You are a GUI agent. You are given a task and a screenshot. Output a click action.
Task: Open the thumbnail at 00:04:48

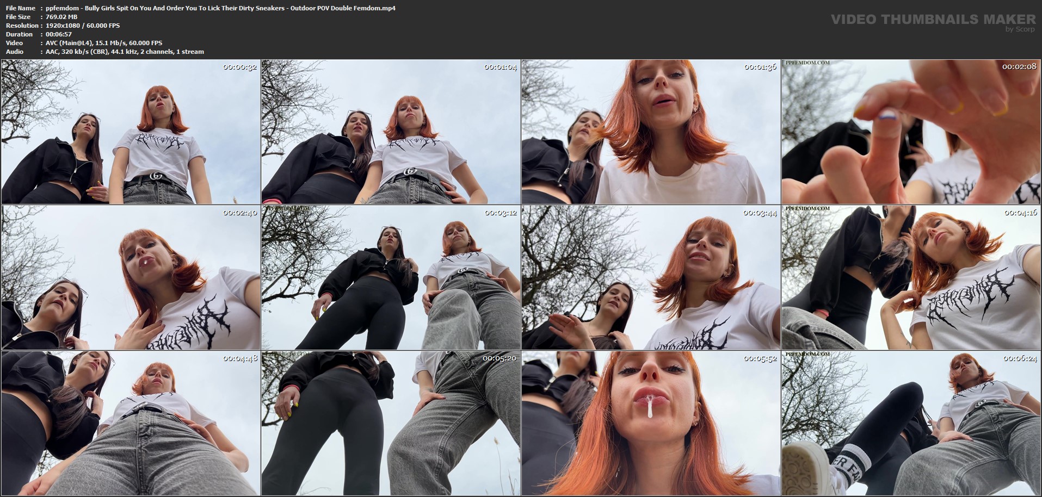pyautogui.click(x=131, y=423)
